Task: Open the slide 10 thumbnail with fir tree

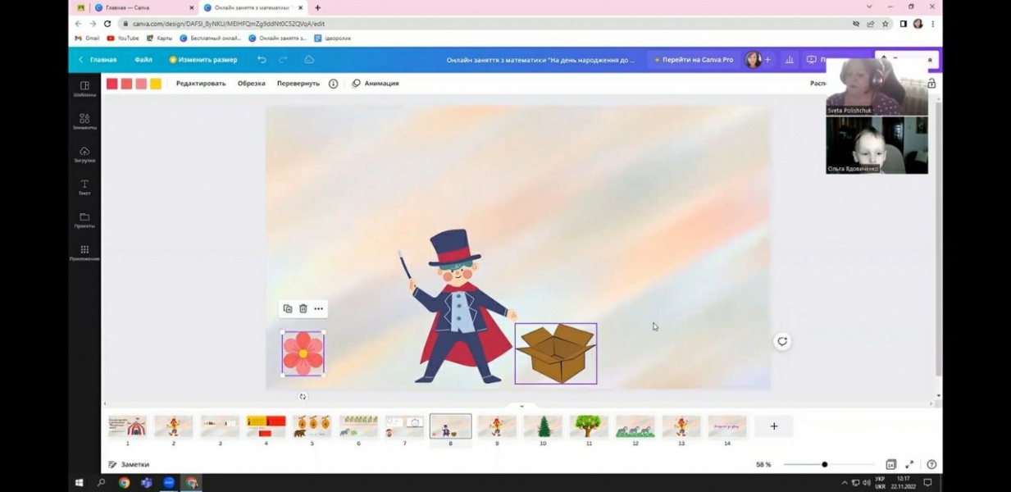Action: [543, 426]
